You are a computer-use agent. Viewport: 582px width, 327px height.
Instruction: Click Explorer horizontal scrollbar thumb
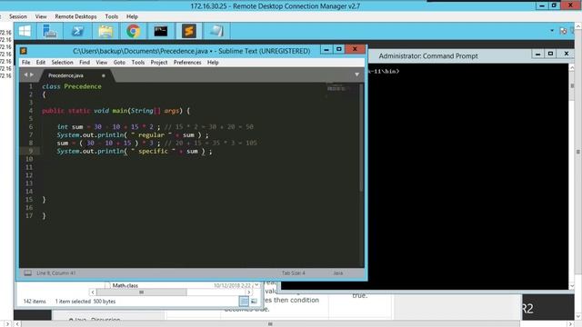click(142, 292)
